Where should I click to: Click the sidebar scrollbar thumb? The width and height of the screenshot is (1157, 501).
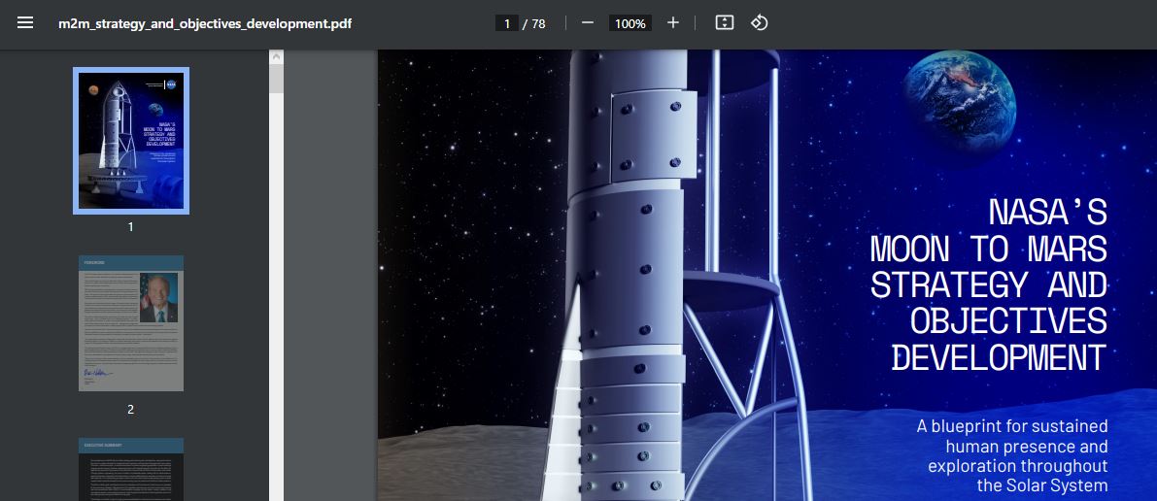(276, 80)
